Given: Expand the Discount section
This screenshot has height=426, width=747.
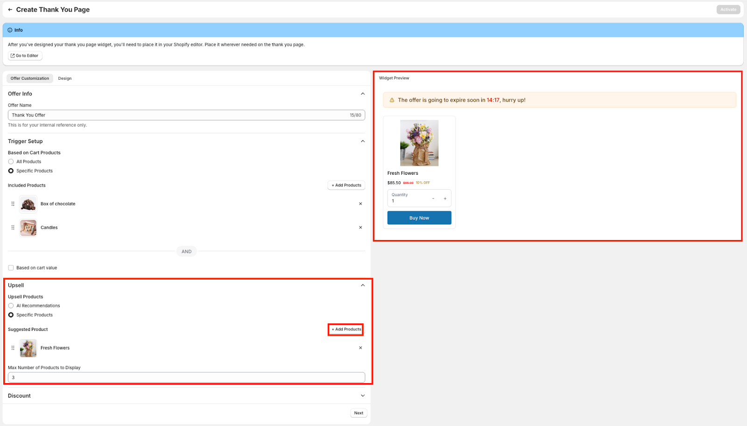Looking at the screenshot, I should click(x=363, y=396).
